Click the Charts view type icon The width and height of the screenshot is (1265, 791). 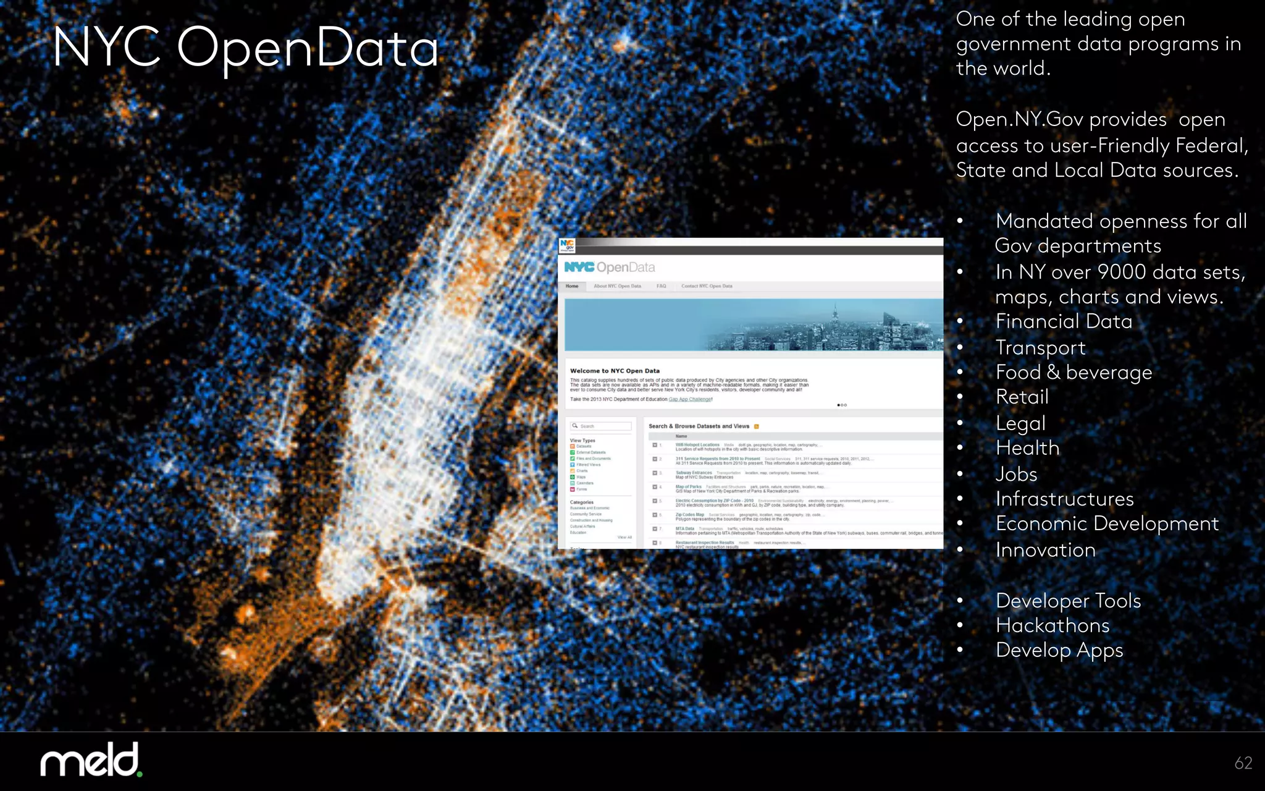pos(573,471)
